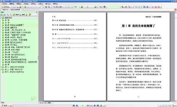Expand the Appendix 2 bookmark node
The image size is (177, 107).
(1, 70)
